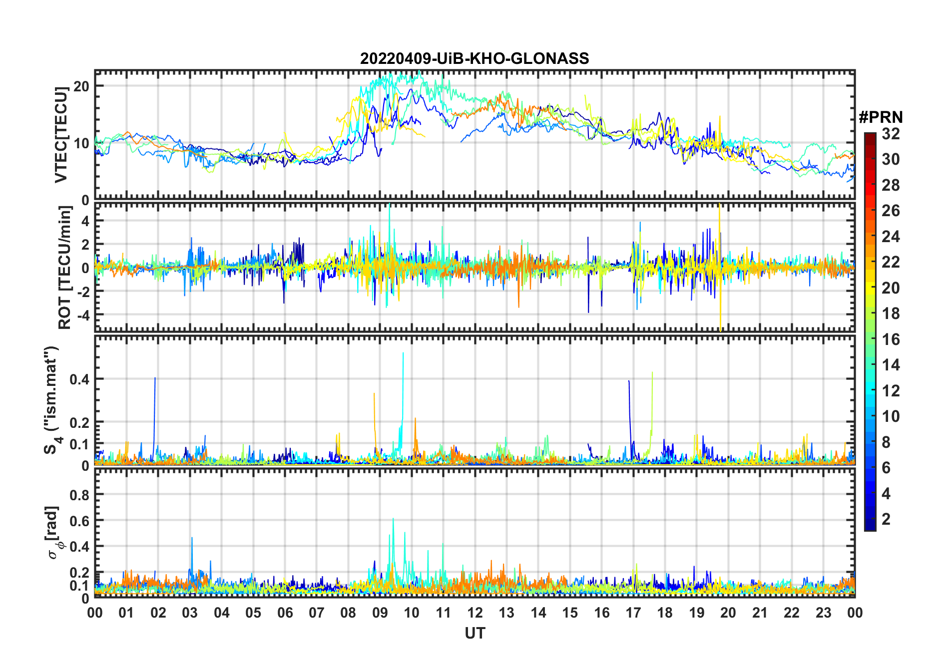Screen dimensions: 950x664
Task: Click the dark red top of the PRN colorbar
Action: [870, 137]
